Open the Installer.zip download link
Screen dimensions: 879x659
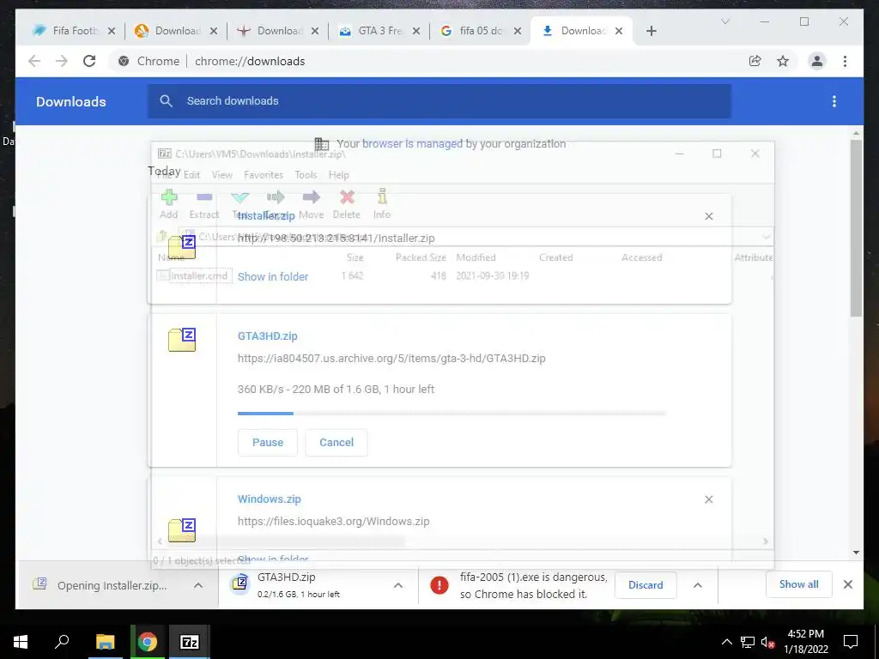pyautogui.click(x=266, y=215)
